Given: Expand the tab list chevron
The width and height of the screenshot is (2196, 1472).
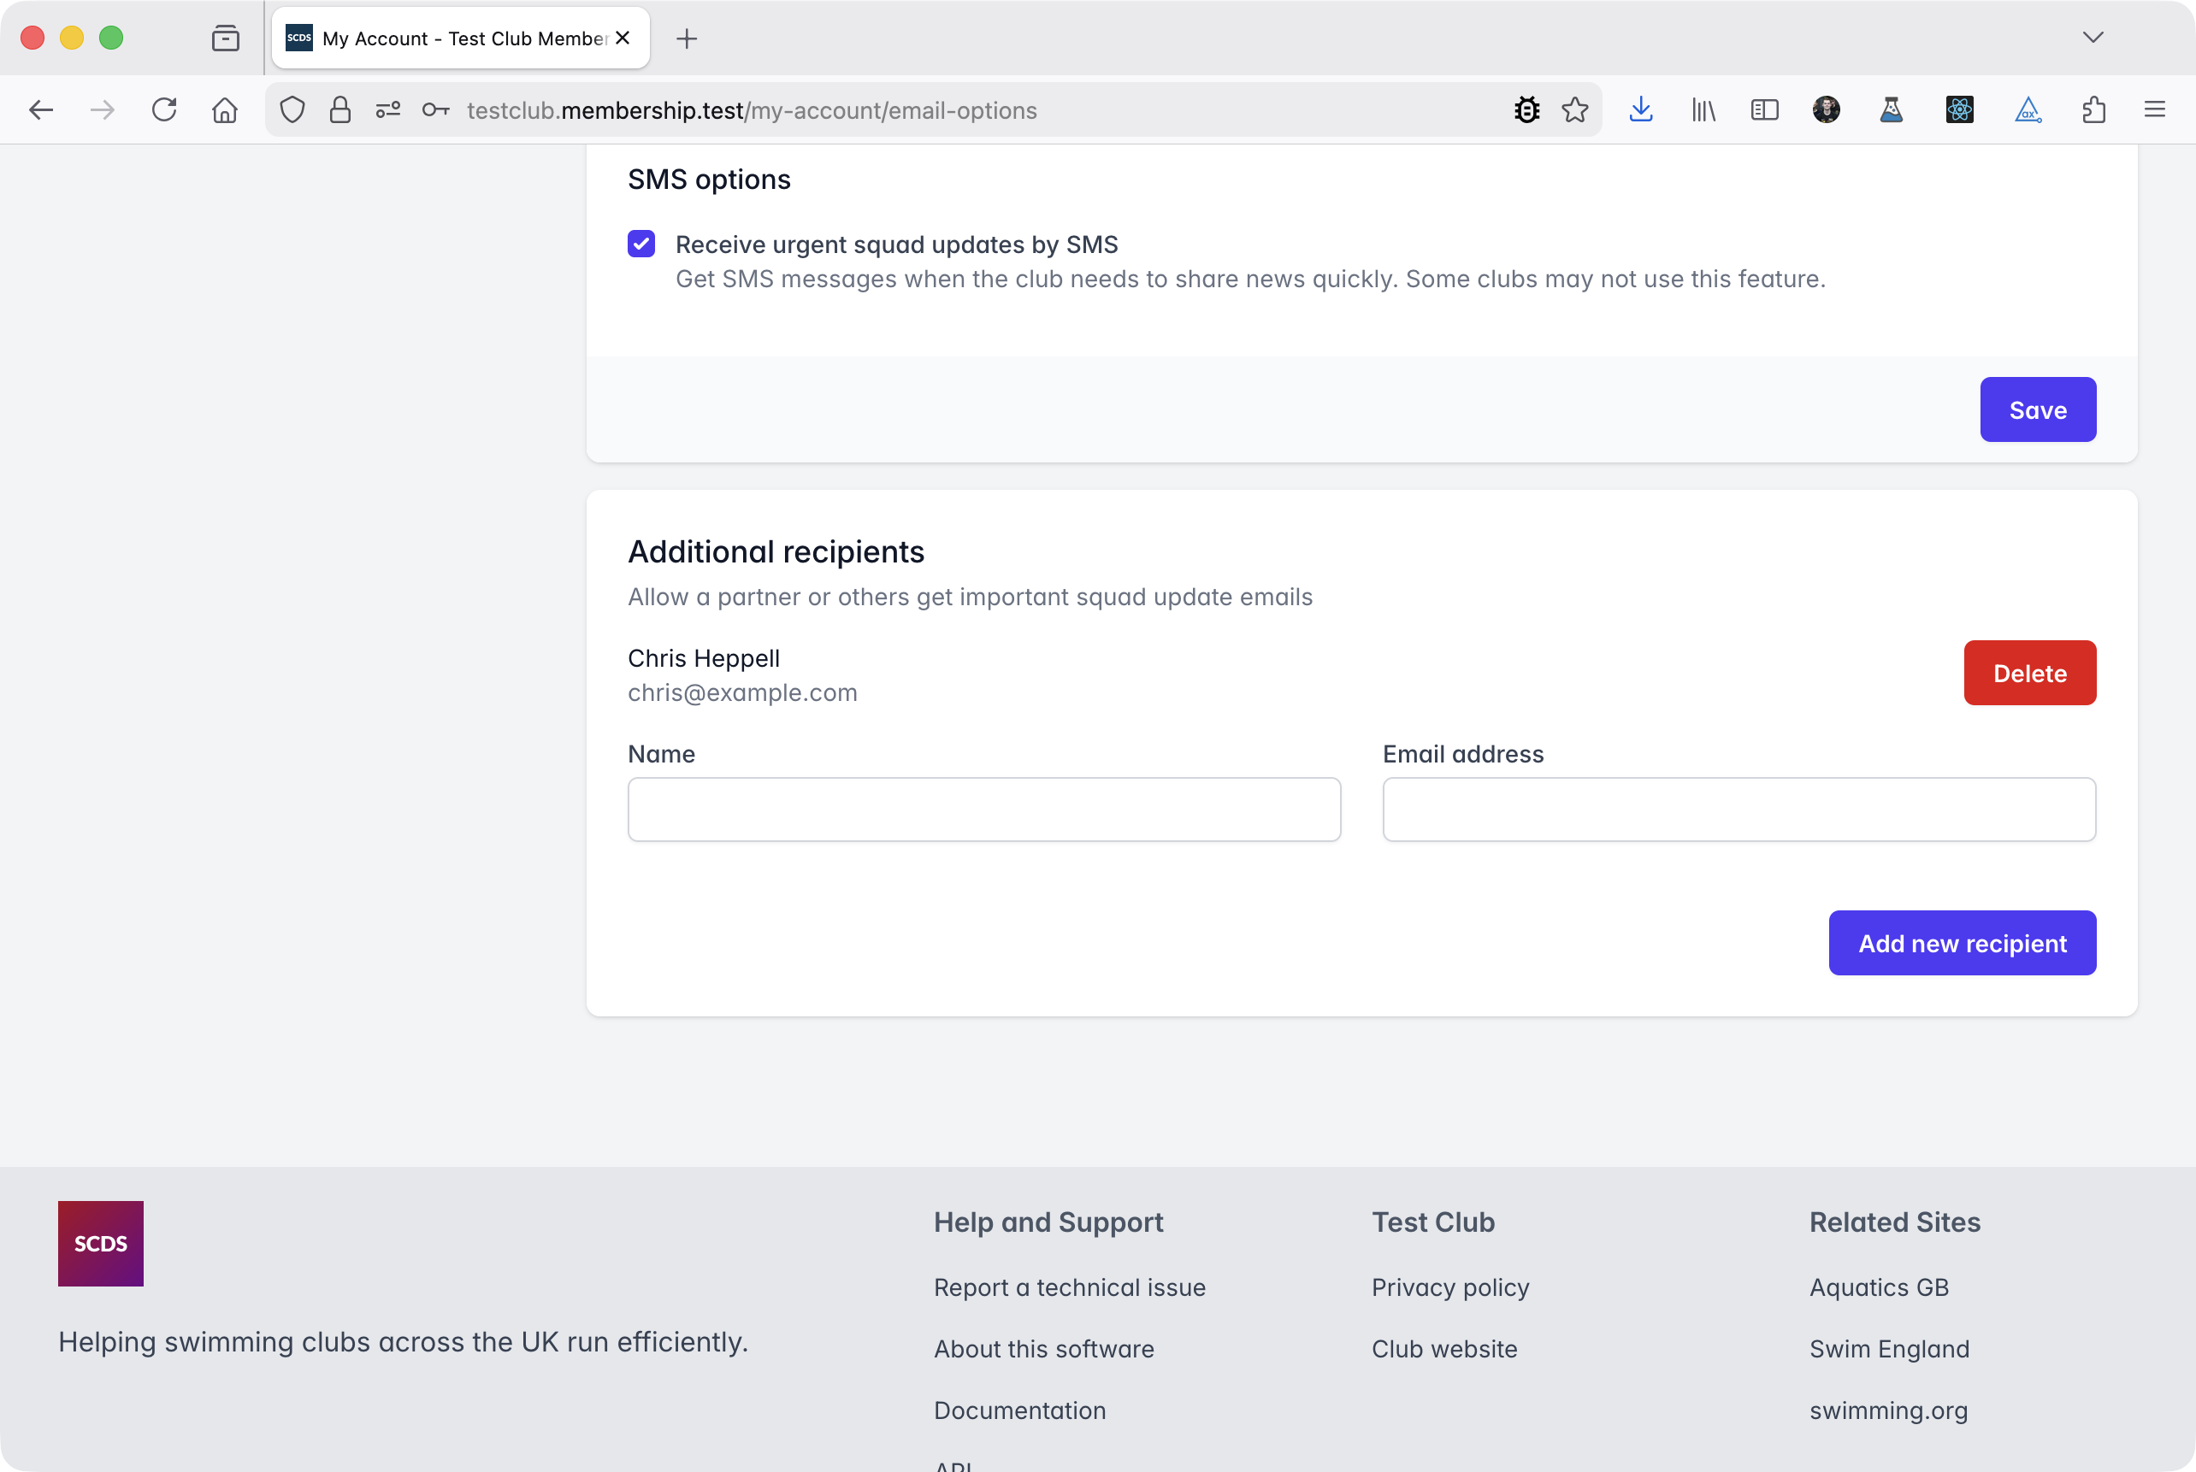Looking at the screenshot, I should tap(2092, 38).
